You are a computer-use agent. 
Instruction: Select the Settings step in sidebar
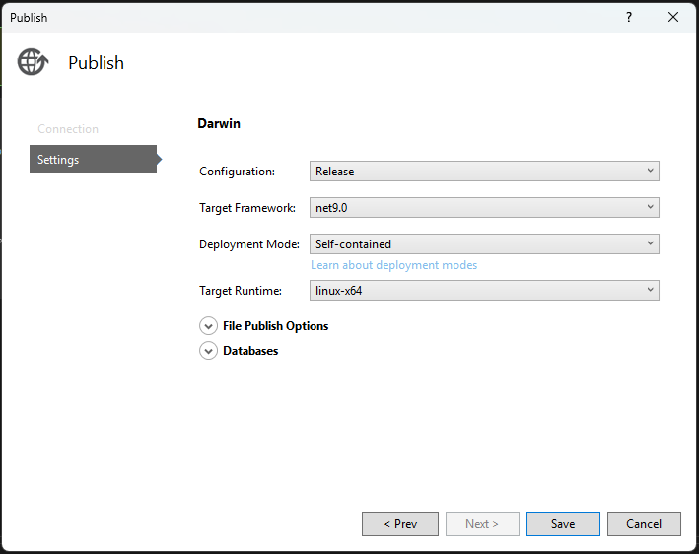point(92,160)
